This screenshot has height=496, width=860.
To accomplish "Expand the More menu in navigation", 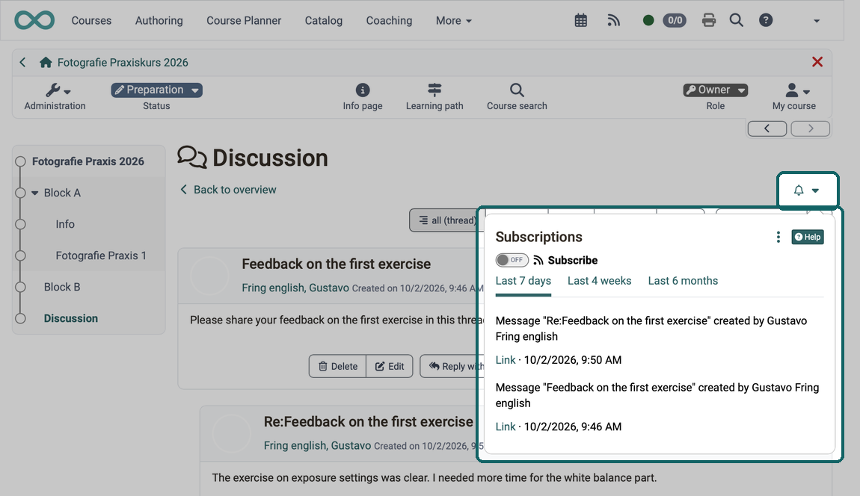I will (454, 21).
